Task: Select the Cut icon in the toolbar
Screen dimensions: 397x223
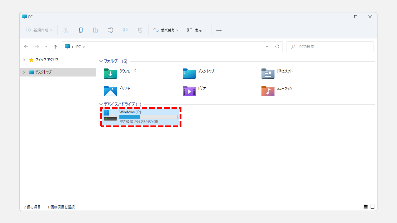Action: 65,30
